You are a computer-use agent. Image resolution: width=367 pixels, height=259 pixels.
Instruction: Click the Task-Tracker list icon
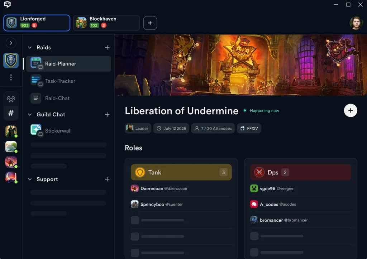[36, 81]
